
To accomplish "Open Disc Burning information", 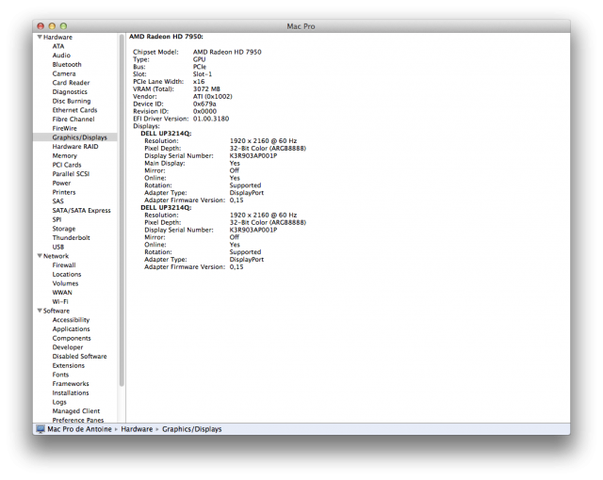I will [x=72, y=101].
